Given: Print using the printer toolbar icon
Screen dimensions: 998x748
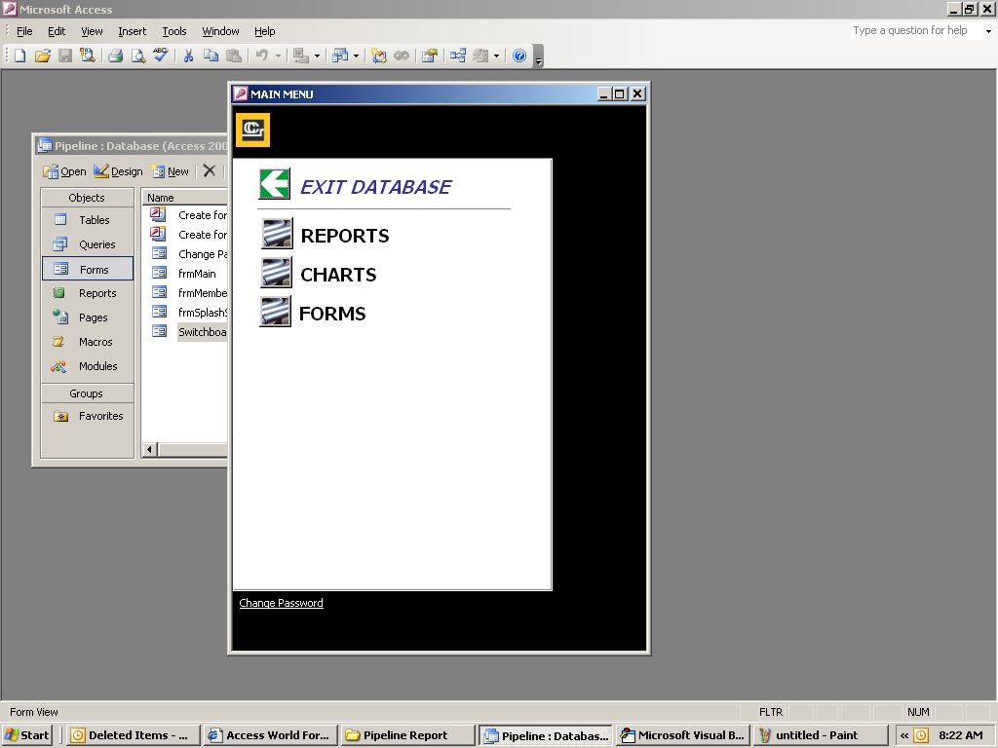Looking at the screenshot, I should 115,56.
